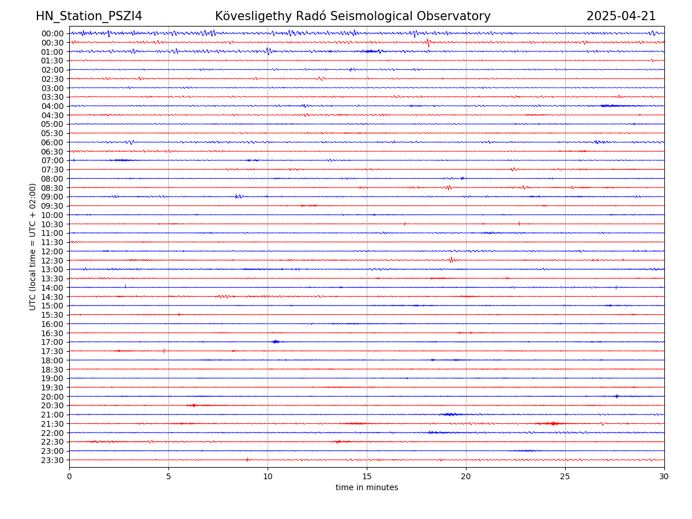Viewport: 692px width, 519px height.
Task: Click the x-axis tick label 0
Action: tap(69, 477)
